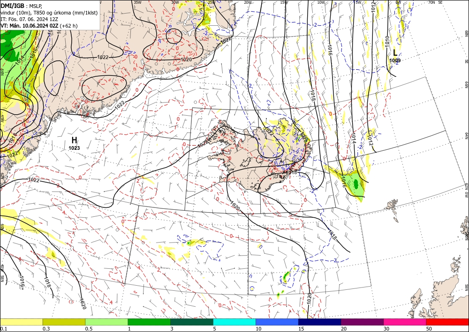Click the legend value "0.1"

click(3, 329)
